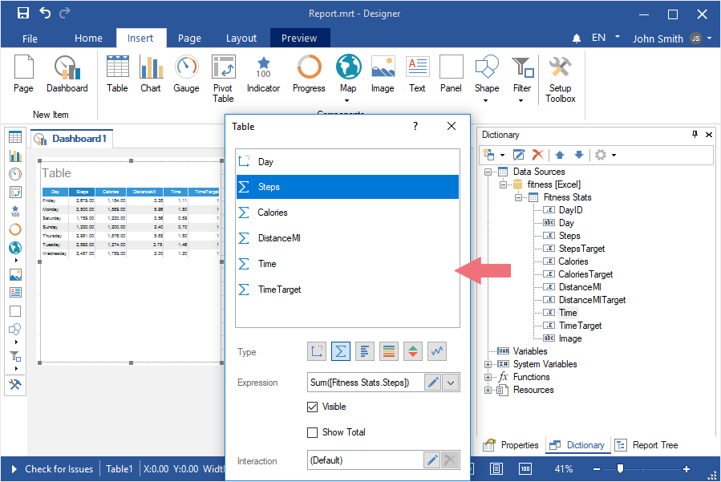Enable the Show Total checkbox
Image resolution: width=721 pixels, height=482 pixels.
[313, 432]
